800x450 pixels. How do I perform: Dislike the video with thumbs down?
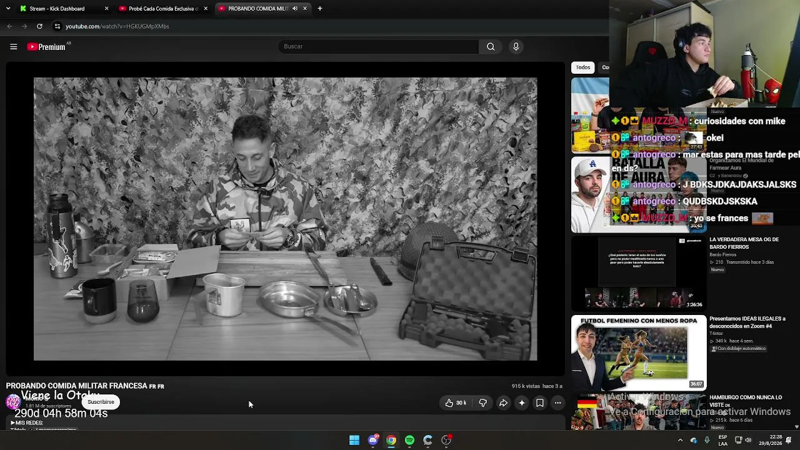point(482,403)
